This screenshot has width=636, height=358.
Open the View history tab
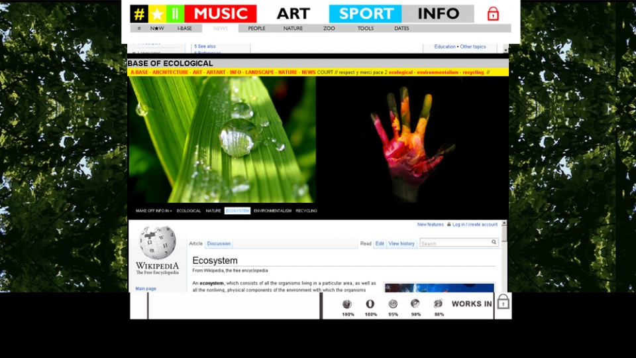401,244
